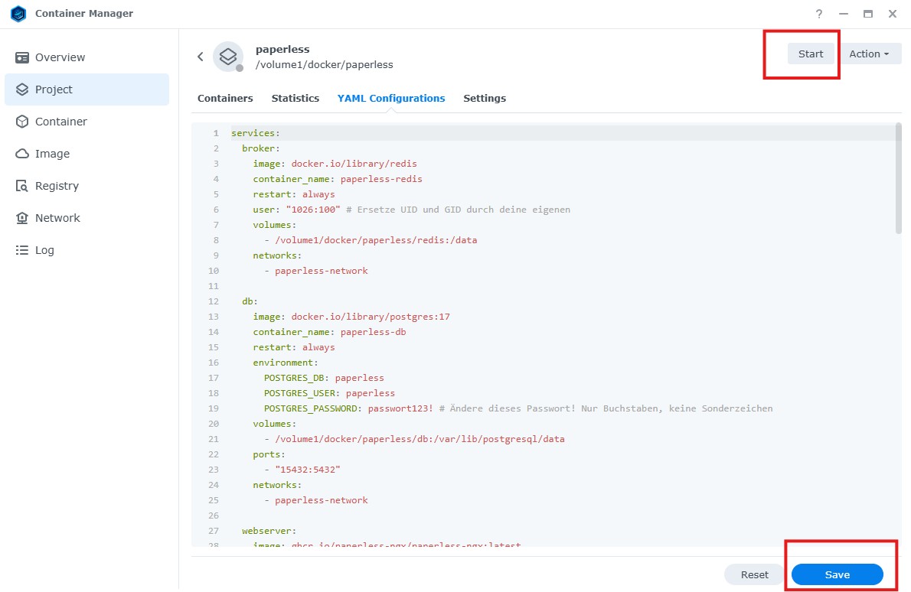Reset unsaved YAML changes
This screenshot has height=592, width=911.
(x=754, y=574)
